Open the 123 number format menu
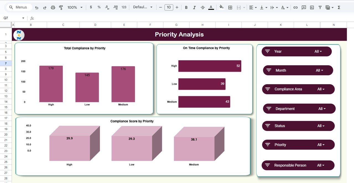This screenshot has height=183, width=354. click(124, 7)
